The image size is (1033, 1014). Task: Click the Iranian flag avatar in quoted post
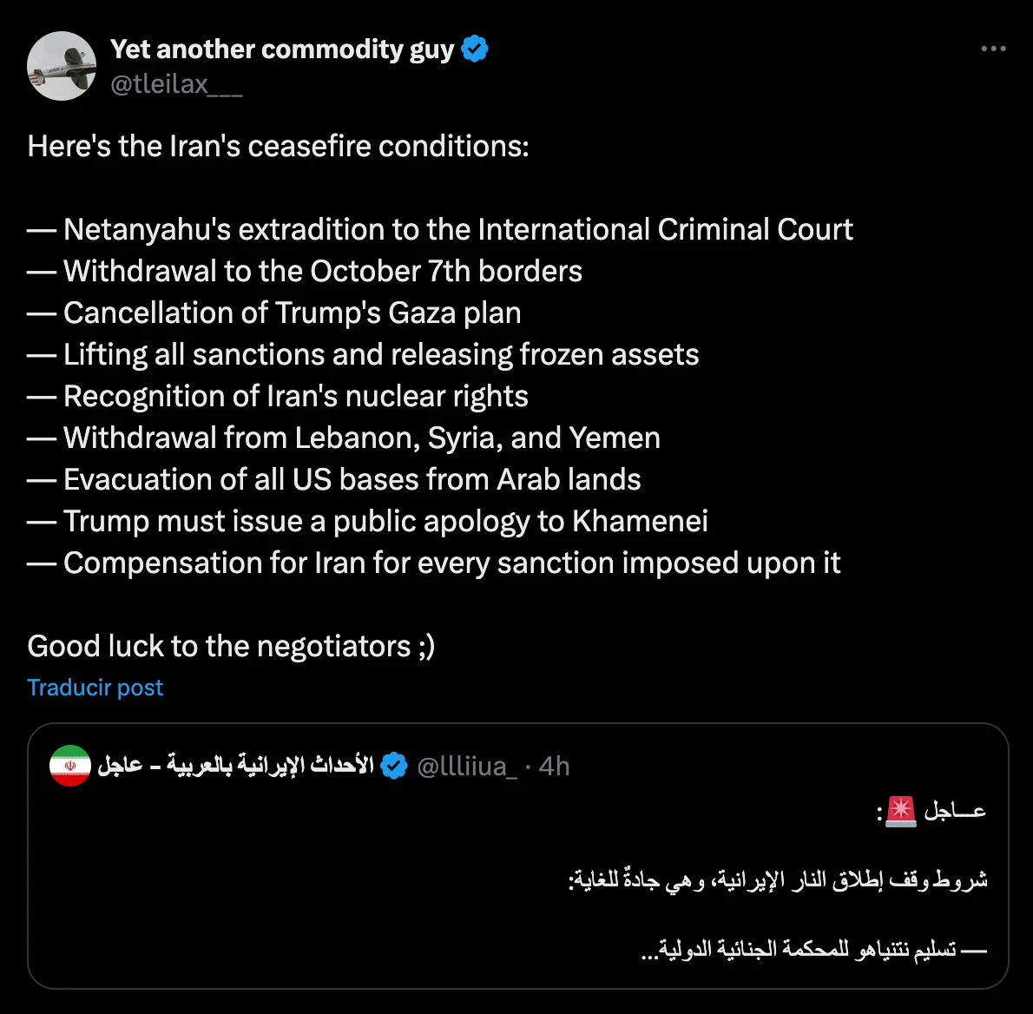pyautogui.click(x=70, y=766)
